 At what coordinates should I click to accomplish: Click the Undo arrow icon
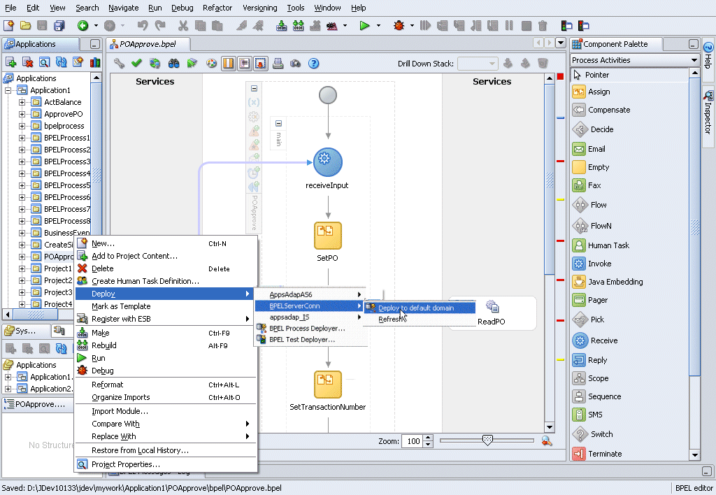click(x=143, y=26)
